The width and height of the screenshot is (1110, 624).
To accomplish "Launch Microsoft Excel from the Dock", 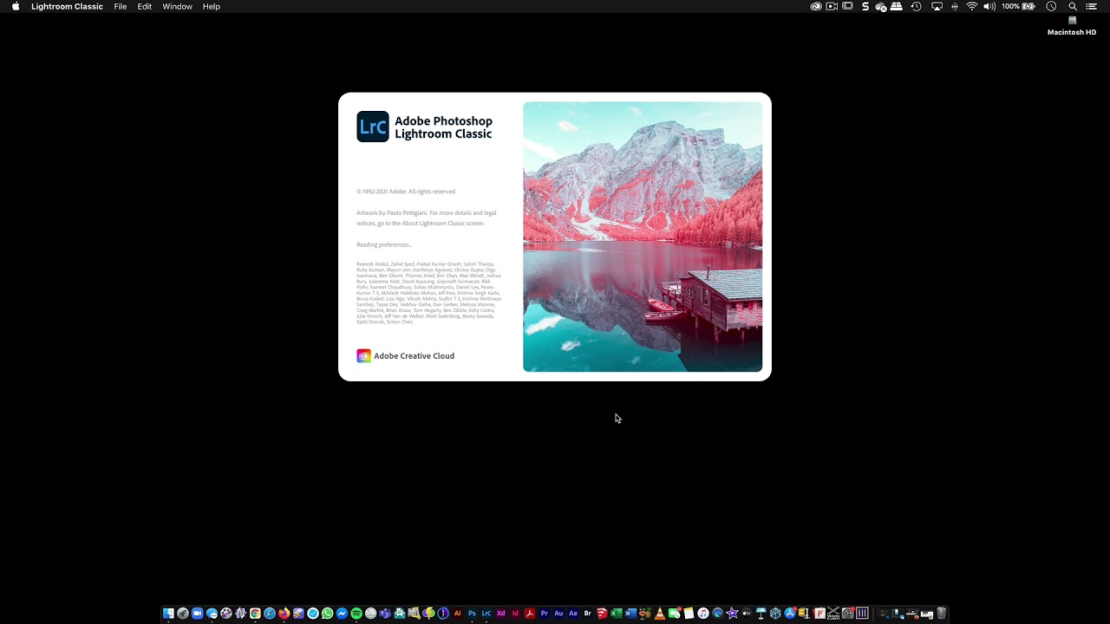I will 617,614.
